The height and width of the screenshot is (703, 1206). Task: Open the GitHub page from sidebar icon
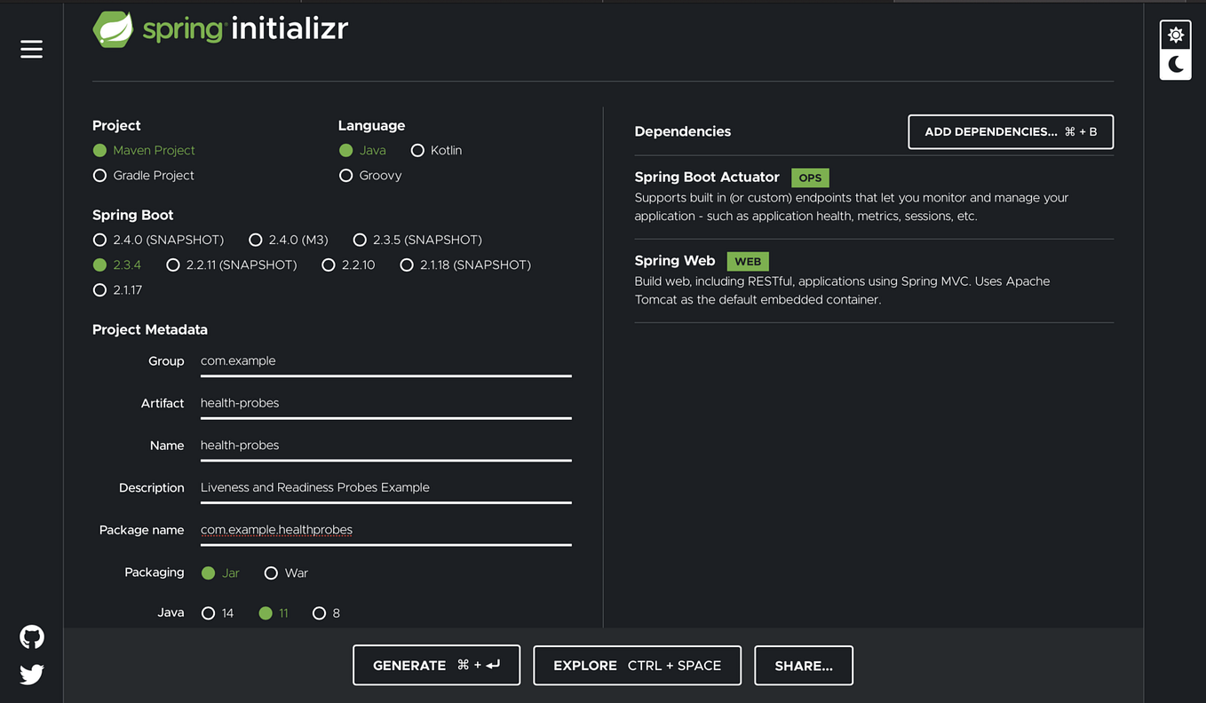(x=31, y=636)
